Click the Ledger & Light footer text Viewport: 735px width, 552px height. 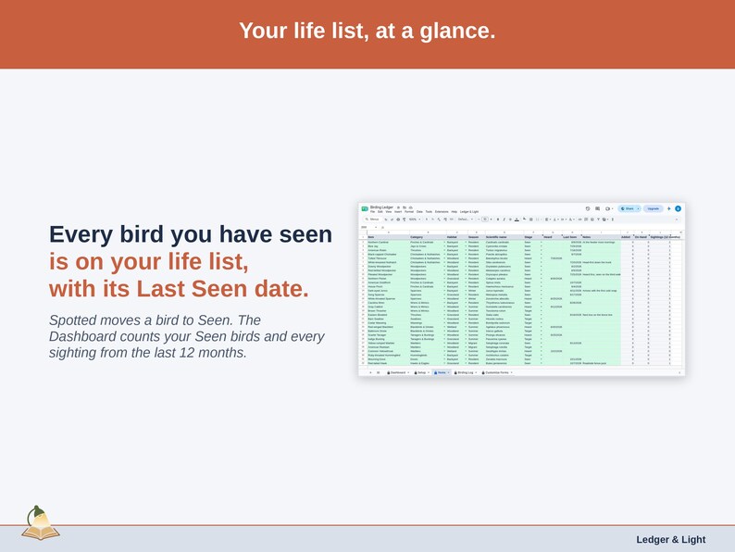pyautogui.click(x=671, y=539)
